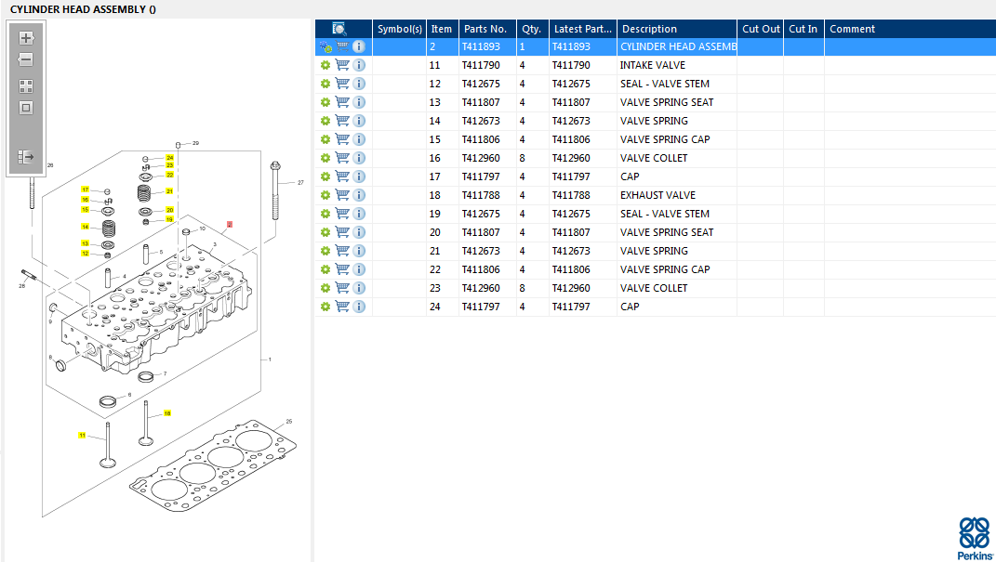
Task: Click the single-square icon in diagram toolbar
Action: [26, 108]
